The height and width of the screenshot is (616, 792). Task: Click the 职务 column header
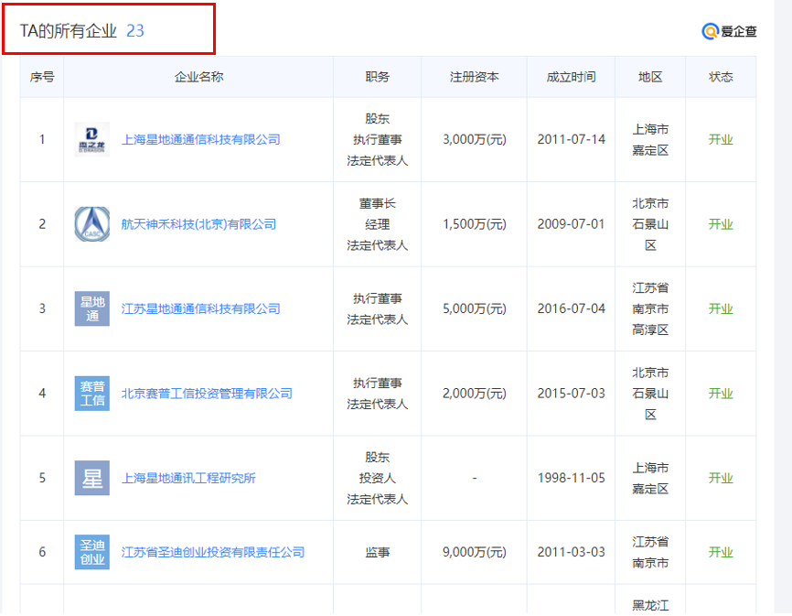378,77
